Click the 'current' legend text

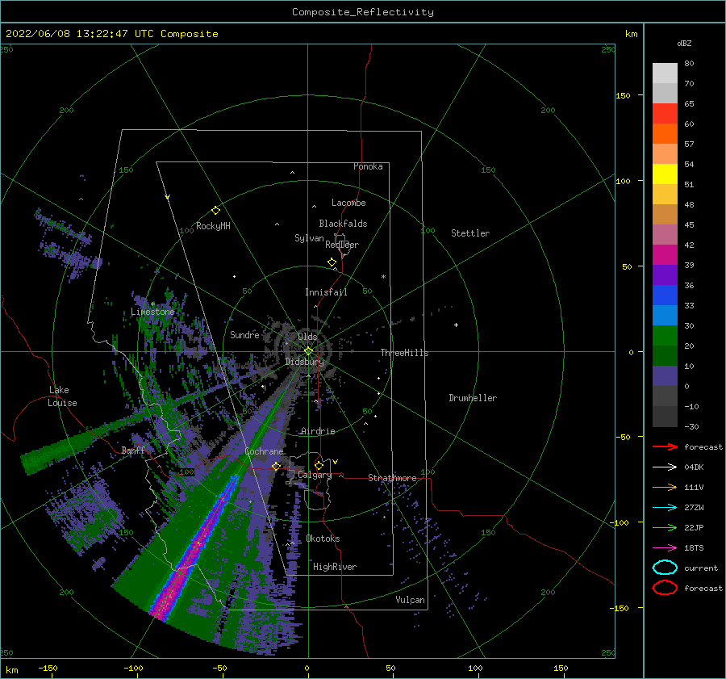point(701,568)
